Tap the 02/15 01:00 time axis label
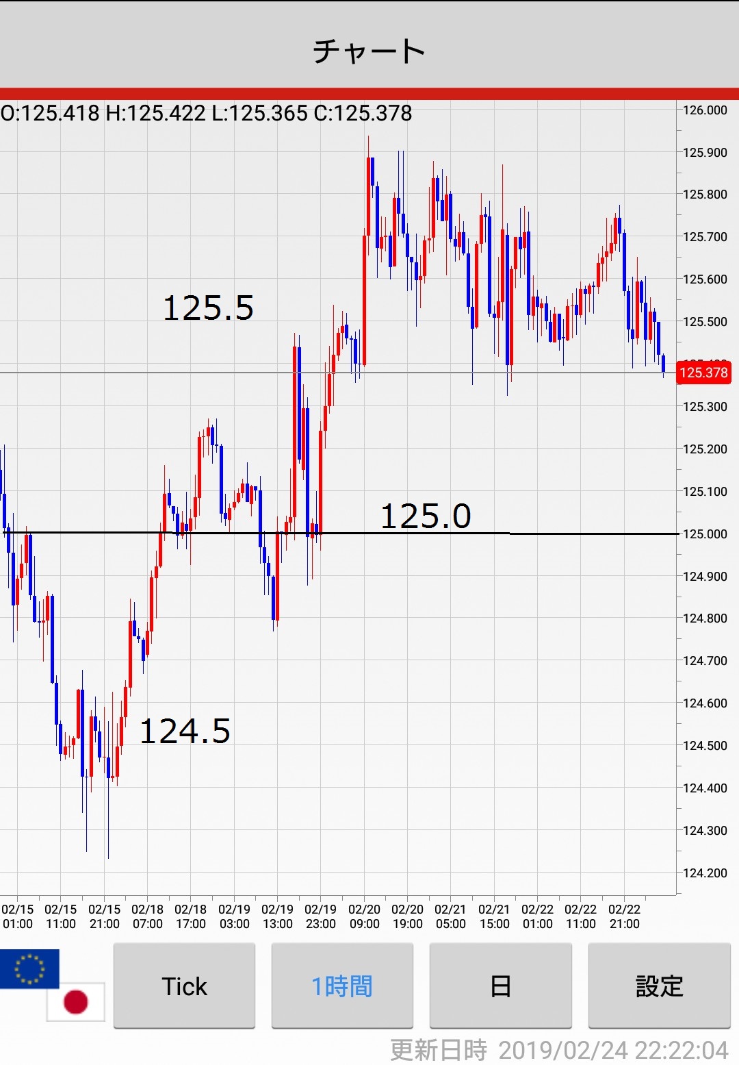 [x=18, y=916]
